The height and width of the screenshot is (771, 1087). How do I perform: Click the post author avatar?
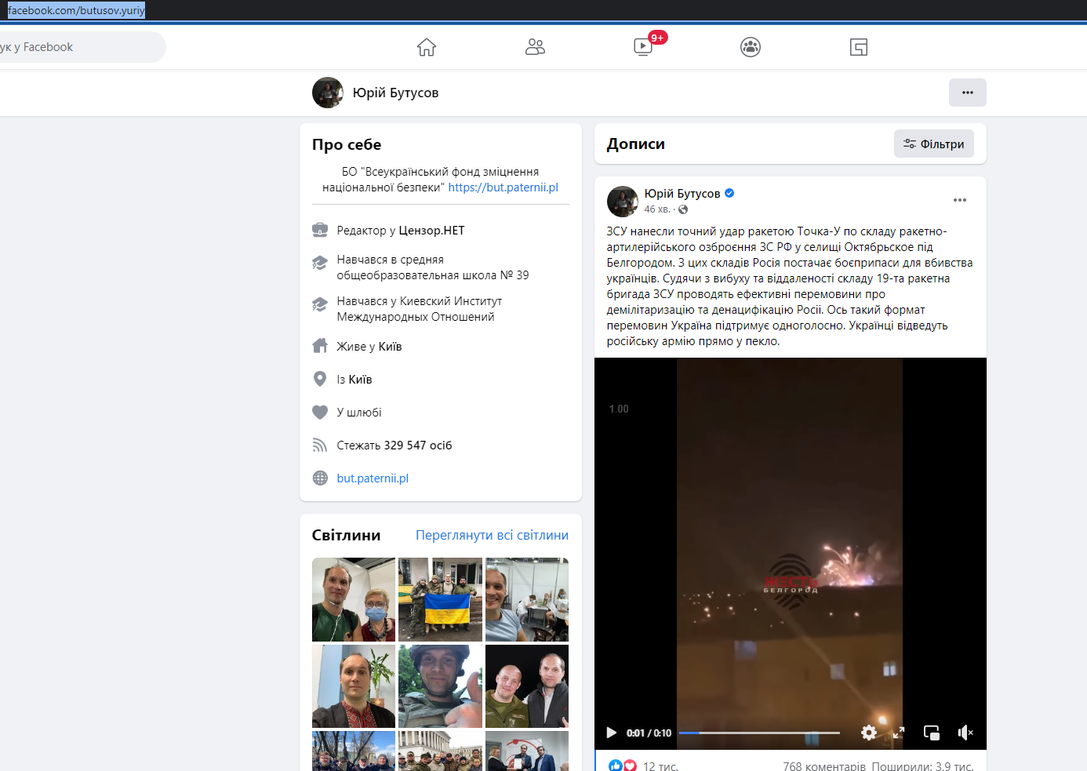point(623,202)
